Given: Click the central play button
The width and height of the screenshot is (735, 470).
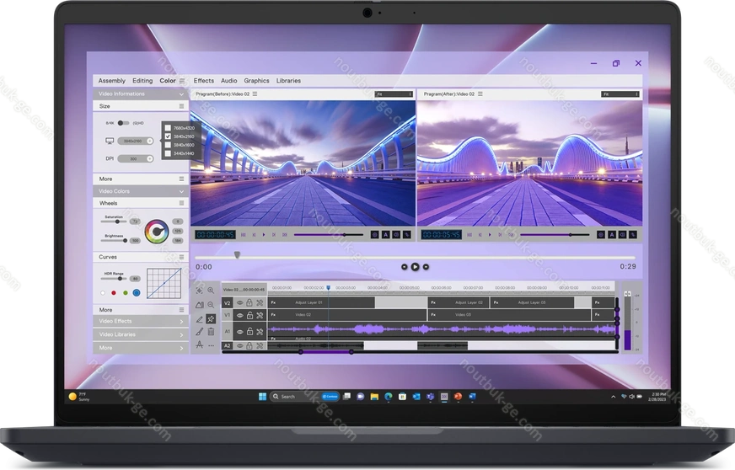Looking at the screenshot, I should click(415, 267).
